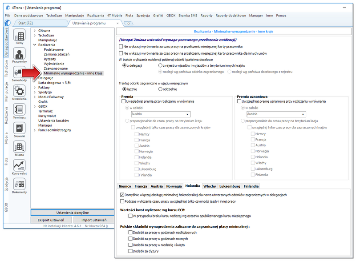
Task: Expand the Główne tree node
Action: 35,31
